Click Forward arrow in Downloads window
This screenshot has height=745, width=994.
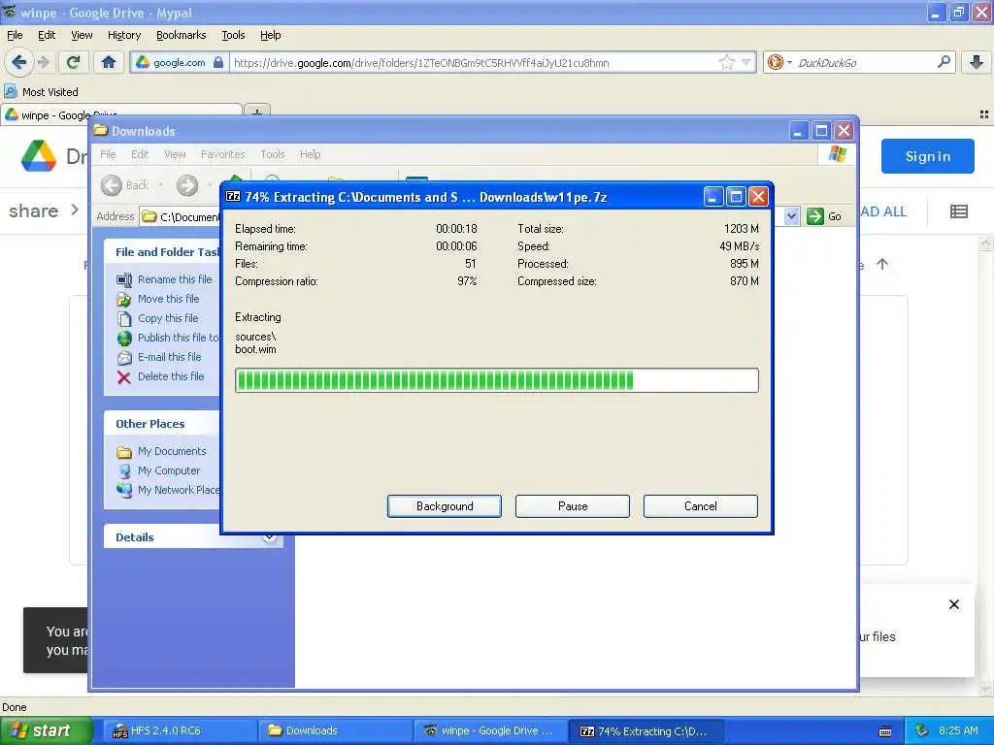click(187, 185)
